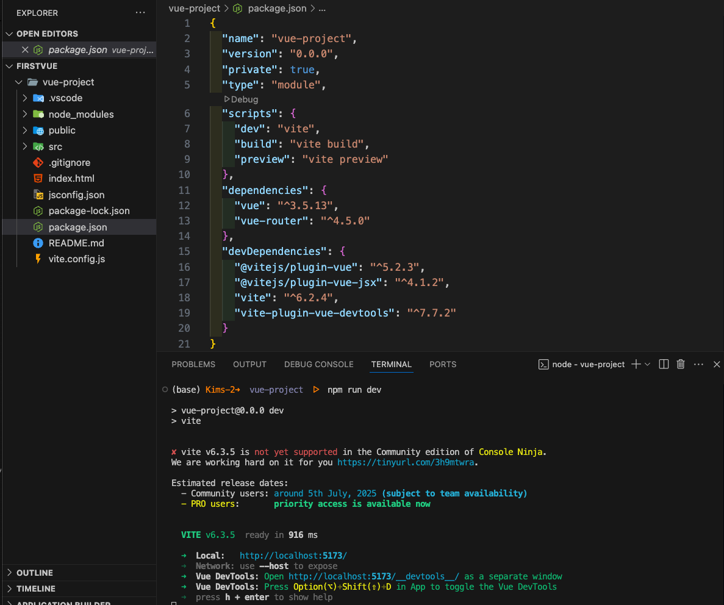This screenshot has height=605, width=724.
Task: Click the JS icon beside jsconfig.json
Action: coord(38,195)
